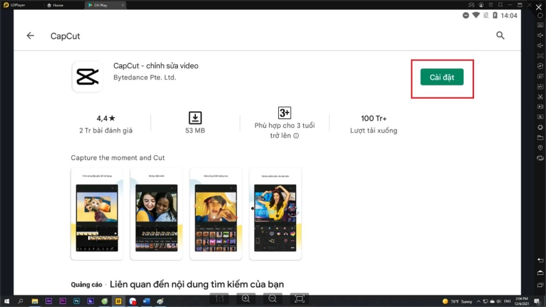Open Bytedance Pte. Ltd. developer link
Image resolution: width=546 pixels, height=307 pixels.
[145, 78]
